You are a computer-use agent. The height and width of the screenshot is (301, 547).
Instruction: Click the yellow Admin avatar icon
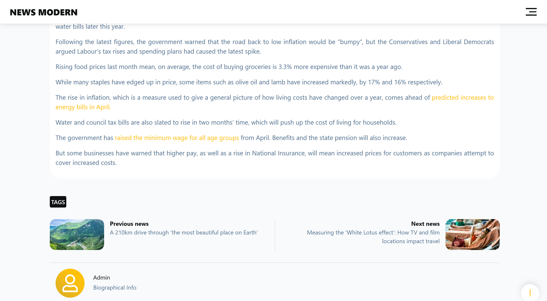point(70,283)
